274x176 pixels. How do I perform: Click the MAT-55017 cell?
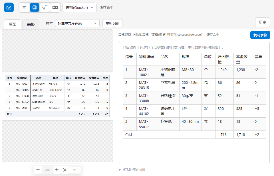click(x=147, y=124)
